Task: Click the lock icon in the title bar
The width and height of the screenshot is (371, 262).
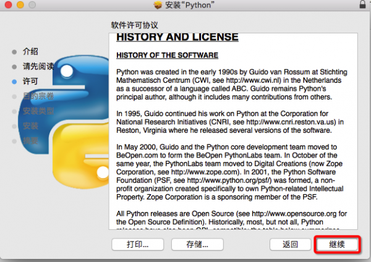Action: (362, 4)
